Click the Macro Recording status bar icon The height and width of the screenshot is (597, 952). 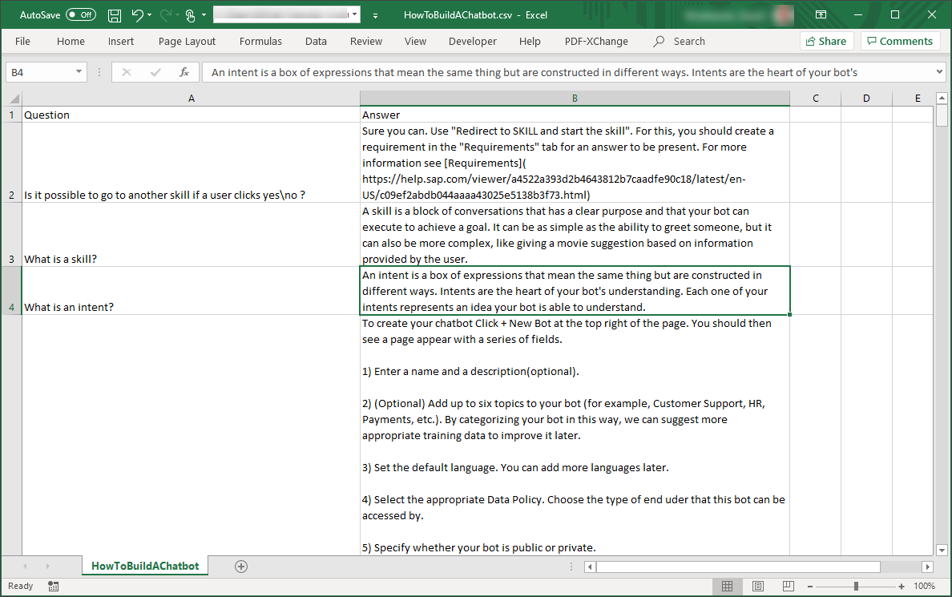tap(54, 586)
